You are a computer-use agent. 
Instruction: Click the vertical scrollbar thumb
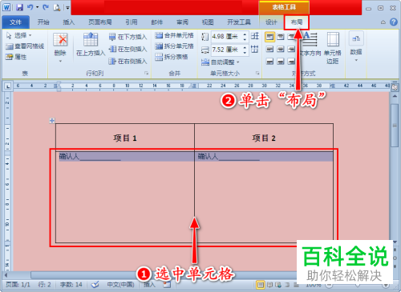[x=395, y=126]
